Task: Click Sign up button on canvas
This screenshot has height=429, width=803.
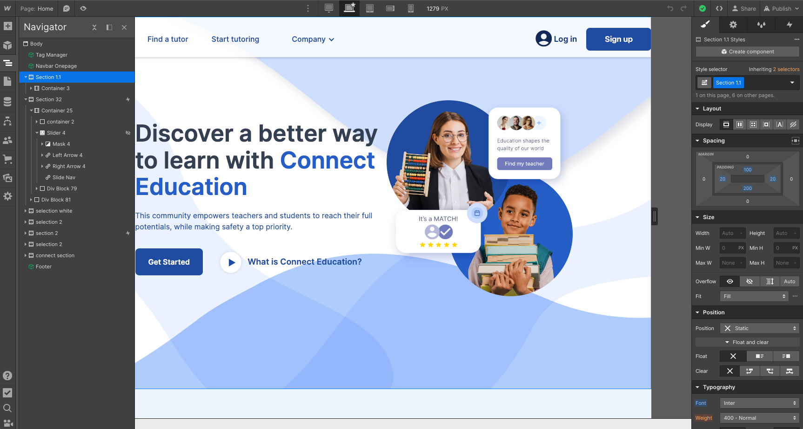Action: (x=618, y=39)
